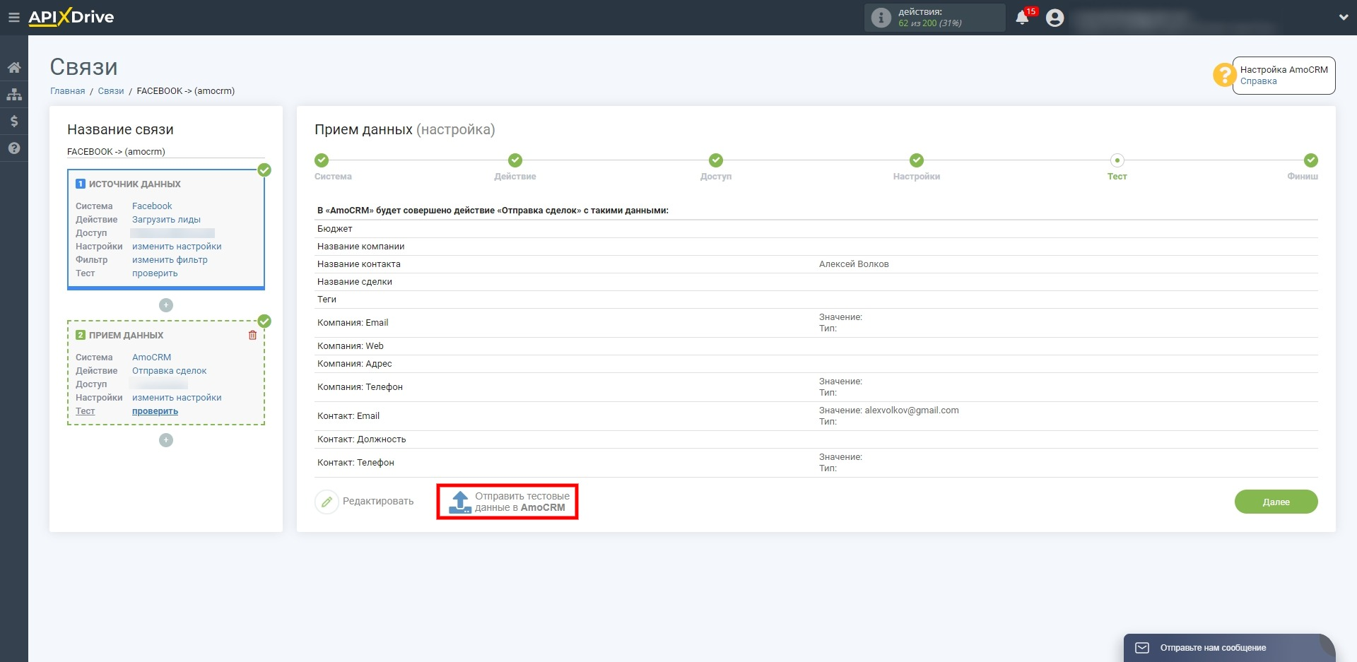Viewport: 1357px width, 662px height.
Task: Delete the Прием данных block
Action: point(252,336)
